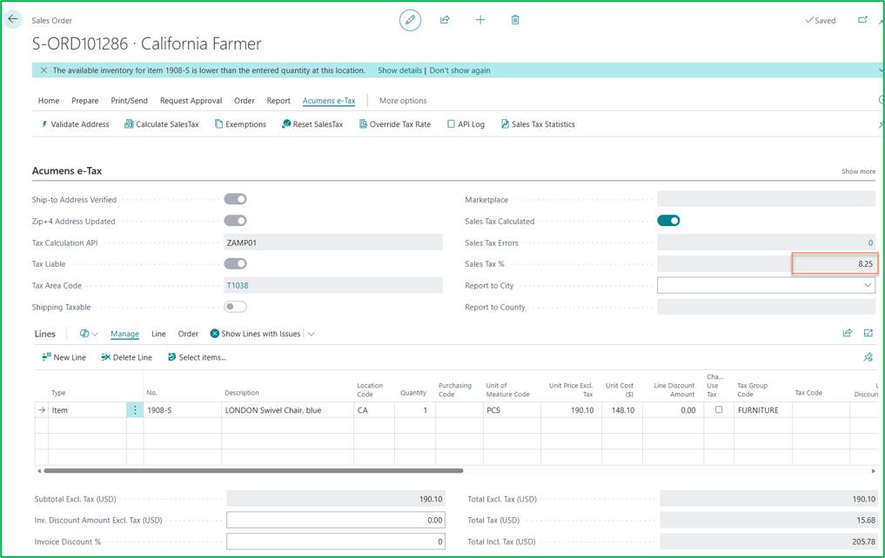Click Reset SalesTax

click(x=312, y=124)
